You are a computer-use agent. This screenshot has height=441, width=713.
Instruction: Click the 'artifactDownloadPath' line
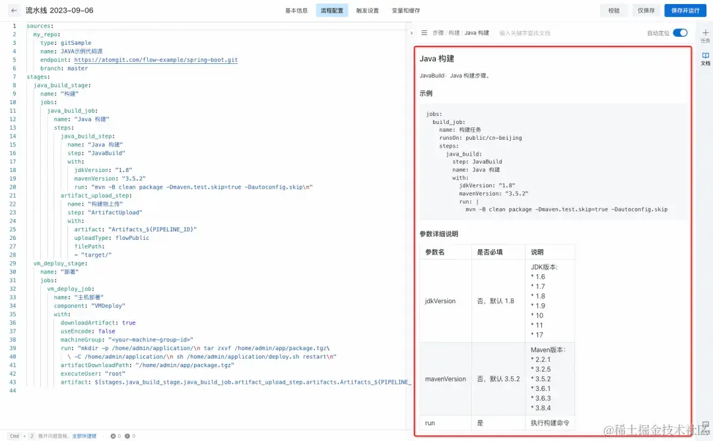pyautogui.click(x=147, y=365)
